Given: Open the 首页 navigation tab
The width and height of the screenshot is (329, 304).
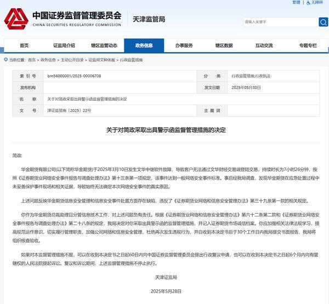Looking at the screenshot, I should [x=24, y=45].
